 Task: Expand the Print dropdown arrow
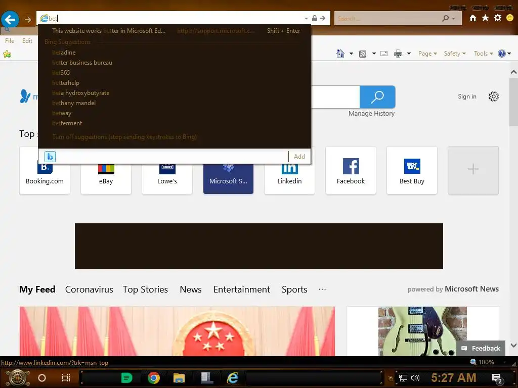point(409,54)
